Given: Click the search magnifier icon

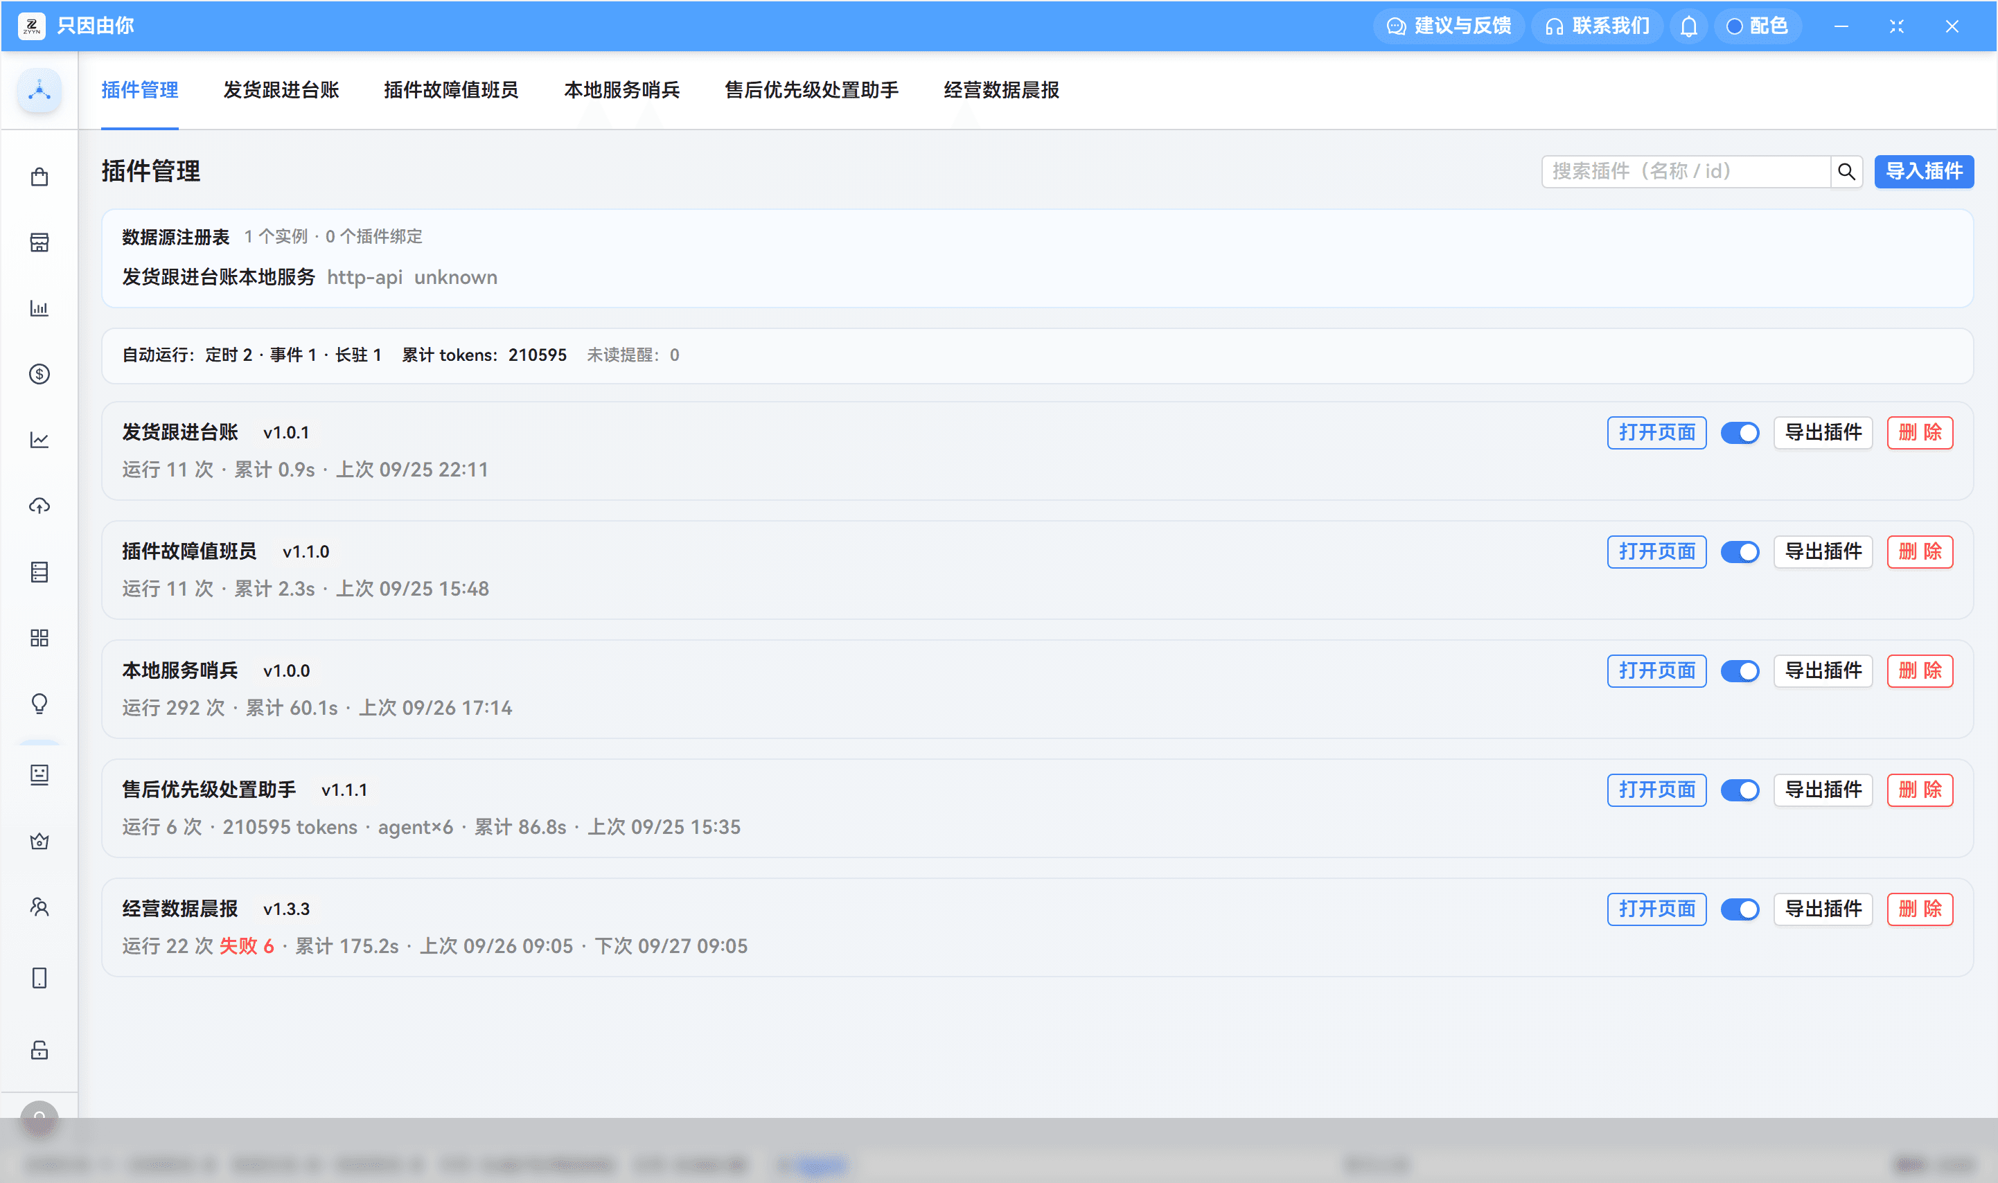Looking at the screenshot, I should tap(1846, 171).
